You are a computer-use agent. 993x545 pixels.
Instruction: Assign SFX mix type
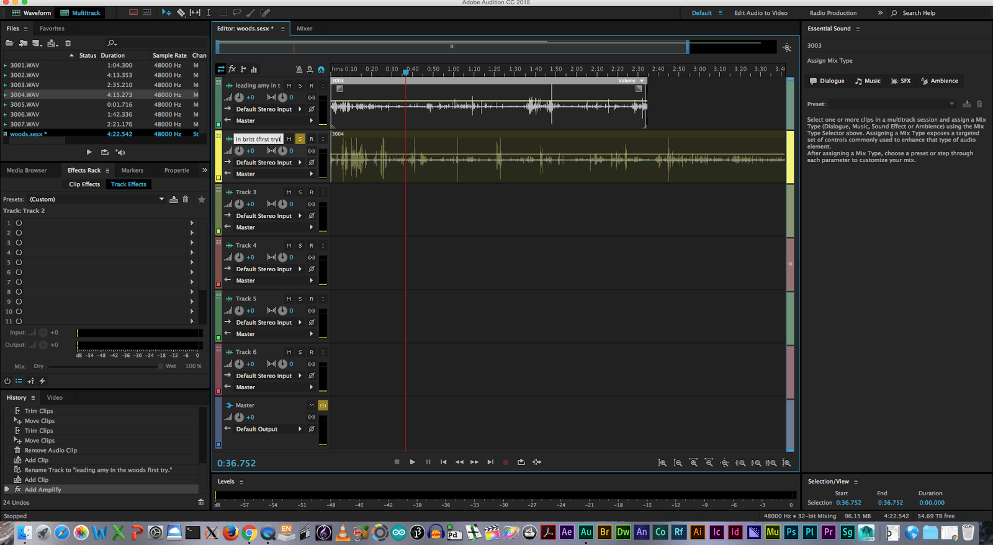(901, 81)
